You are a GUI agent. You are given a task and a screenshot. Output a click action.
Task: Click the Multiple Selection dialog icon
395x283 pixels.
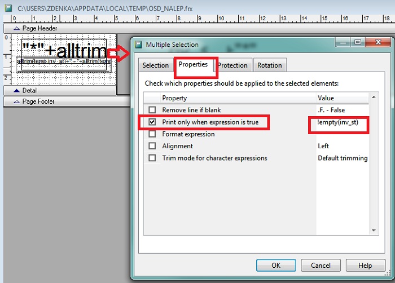138,45
